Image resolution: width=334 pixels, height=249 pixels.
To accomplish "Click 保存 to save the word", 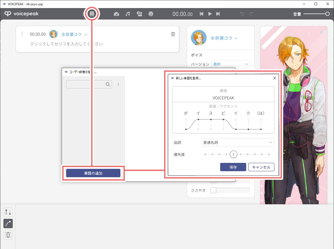I will click(233, 167).
